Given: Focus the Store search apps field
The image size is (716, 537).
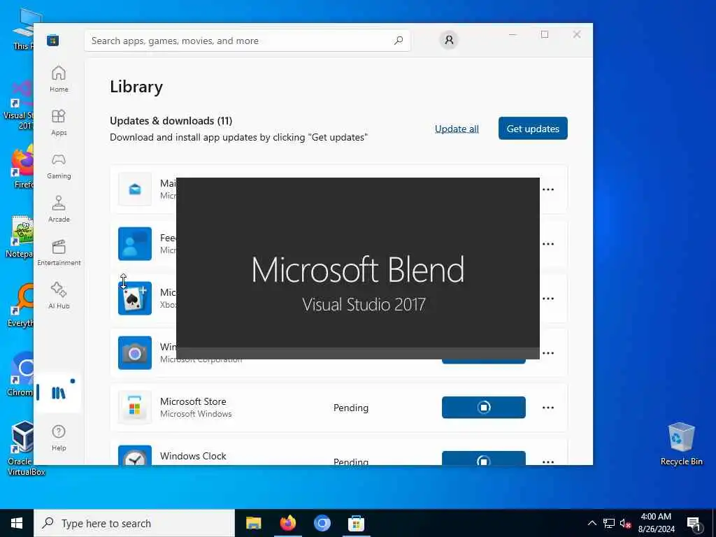Looking at the screenshot, I should [247, 41].
